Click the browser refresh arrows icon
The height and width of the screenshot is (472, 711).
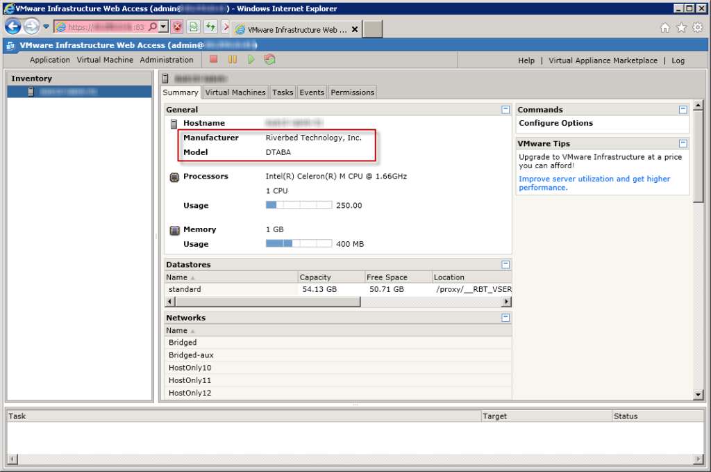[x=210, y=27]
